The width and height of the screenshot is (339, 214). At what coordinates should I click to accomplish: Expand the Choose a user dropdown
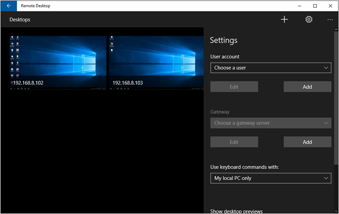pos(271,68)
